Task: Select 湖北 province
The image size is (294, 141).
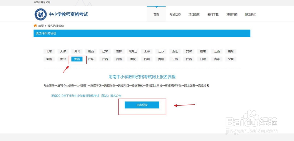Action: 63,59
